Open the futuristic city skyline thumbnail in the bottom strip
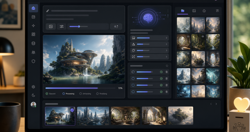The height and width of the screenshot is (132, 250). (x=93, y=116)
